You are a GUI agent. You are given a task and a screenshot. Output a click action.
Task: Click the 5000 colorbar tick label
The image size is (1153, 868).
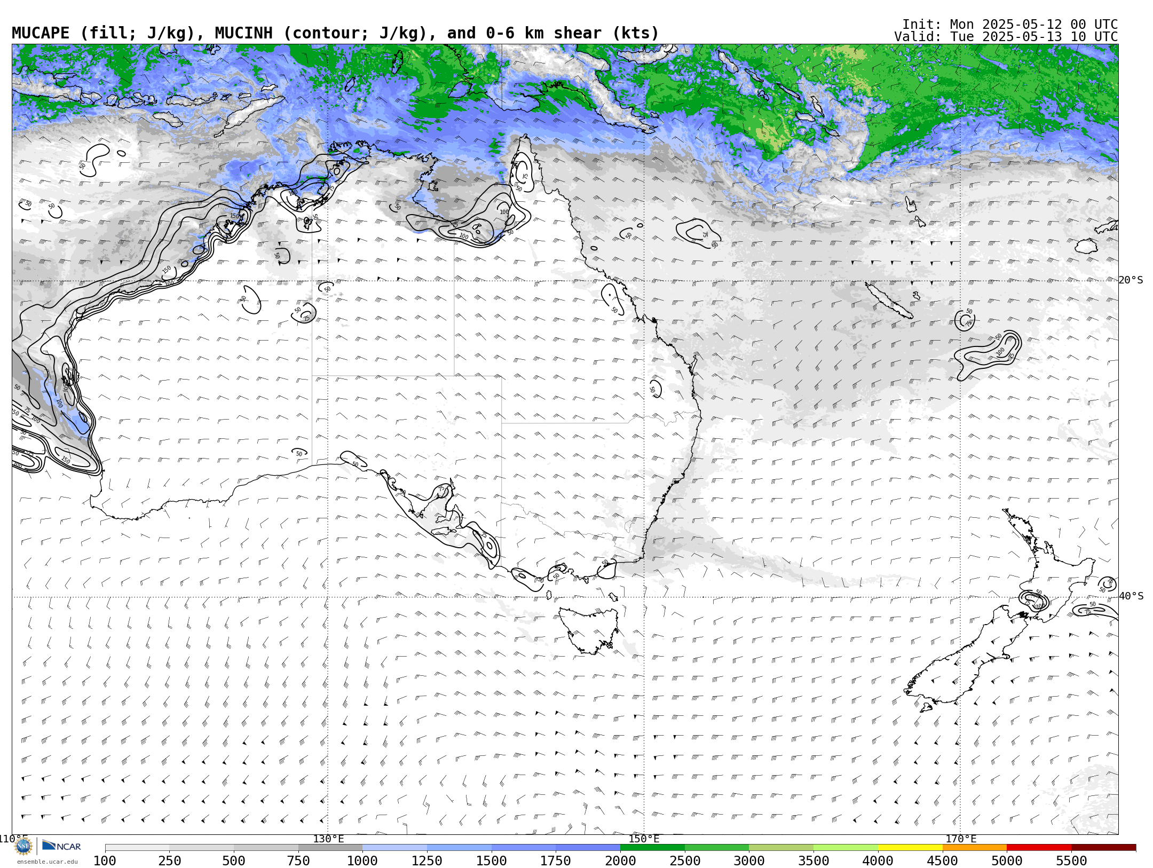point(1007,861)
